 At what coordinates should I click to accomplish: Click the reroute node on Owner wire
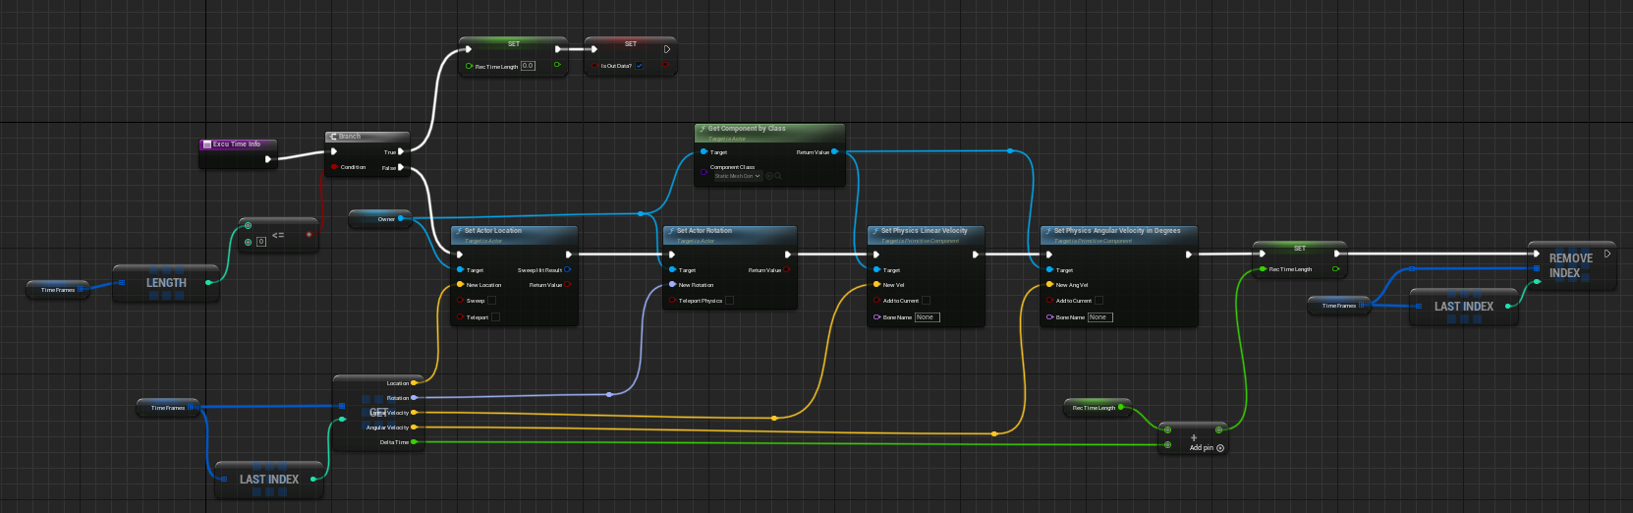pyautogui.click(x=641, y=213)
